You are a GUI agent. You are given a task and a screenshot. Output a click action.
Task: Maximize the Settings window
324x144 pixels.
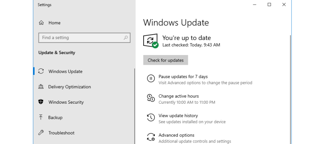(269, 5)
